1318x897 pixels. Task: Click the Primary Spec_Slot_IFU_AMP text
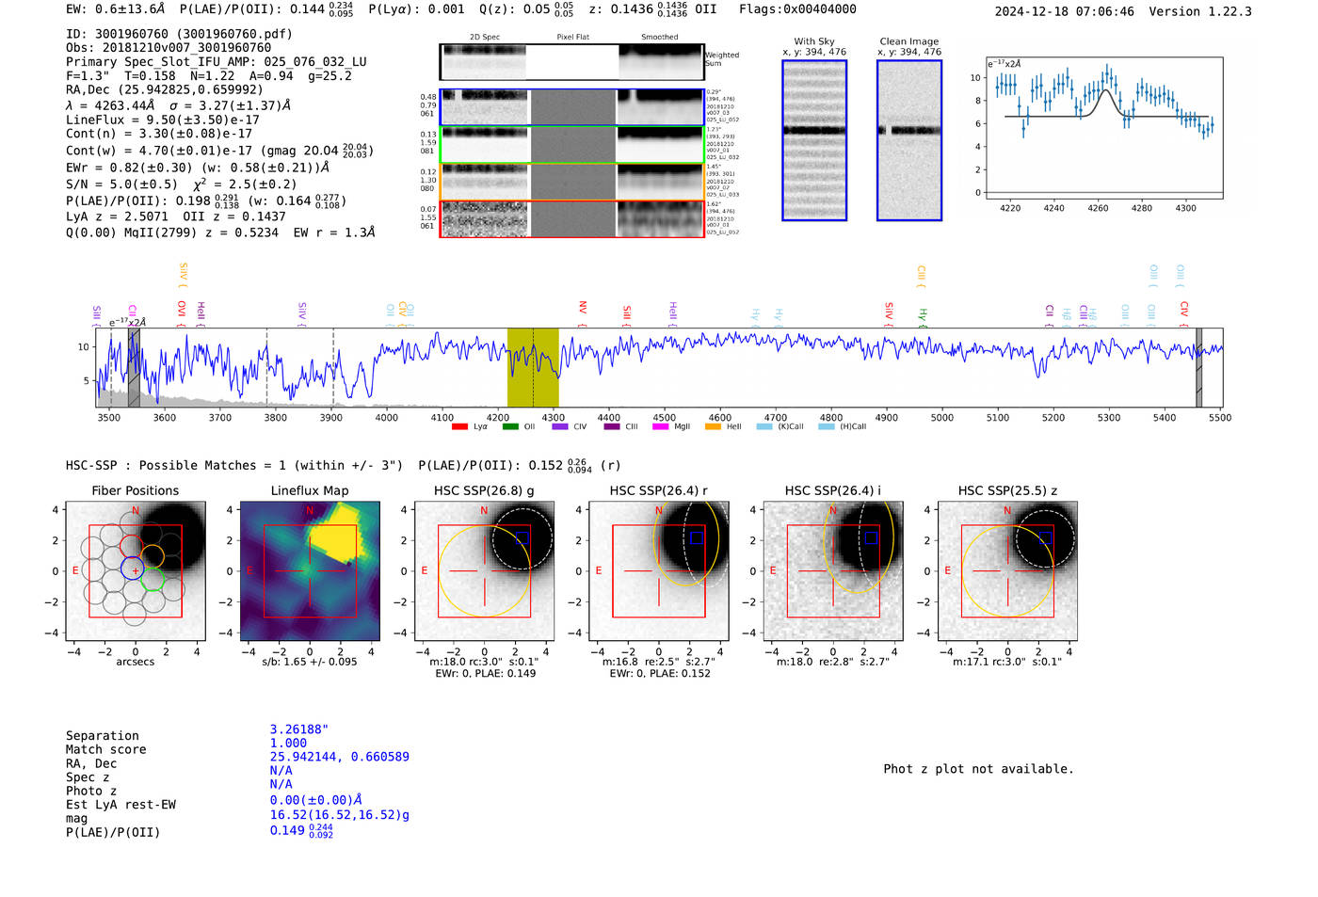(217, 62)
